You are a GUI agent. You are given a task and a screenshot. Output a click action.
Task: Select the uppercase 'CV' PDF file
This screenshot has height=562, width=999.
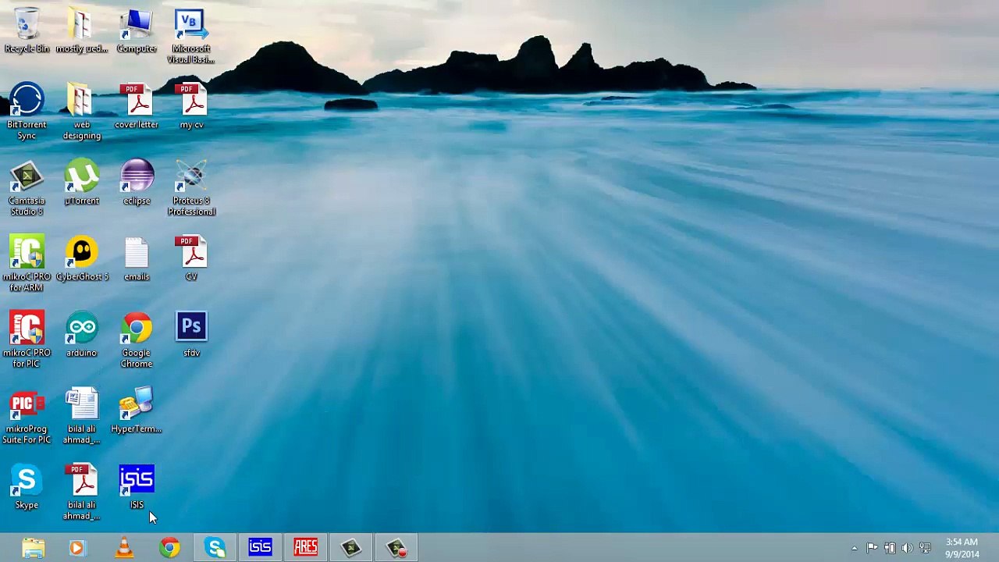coord(191,258)
